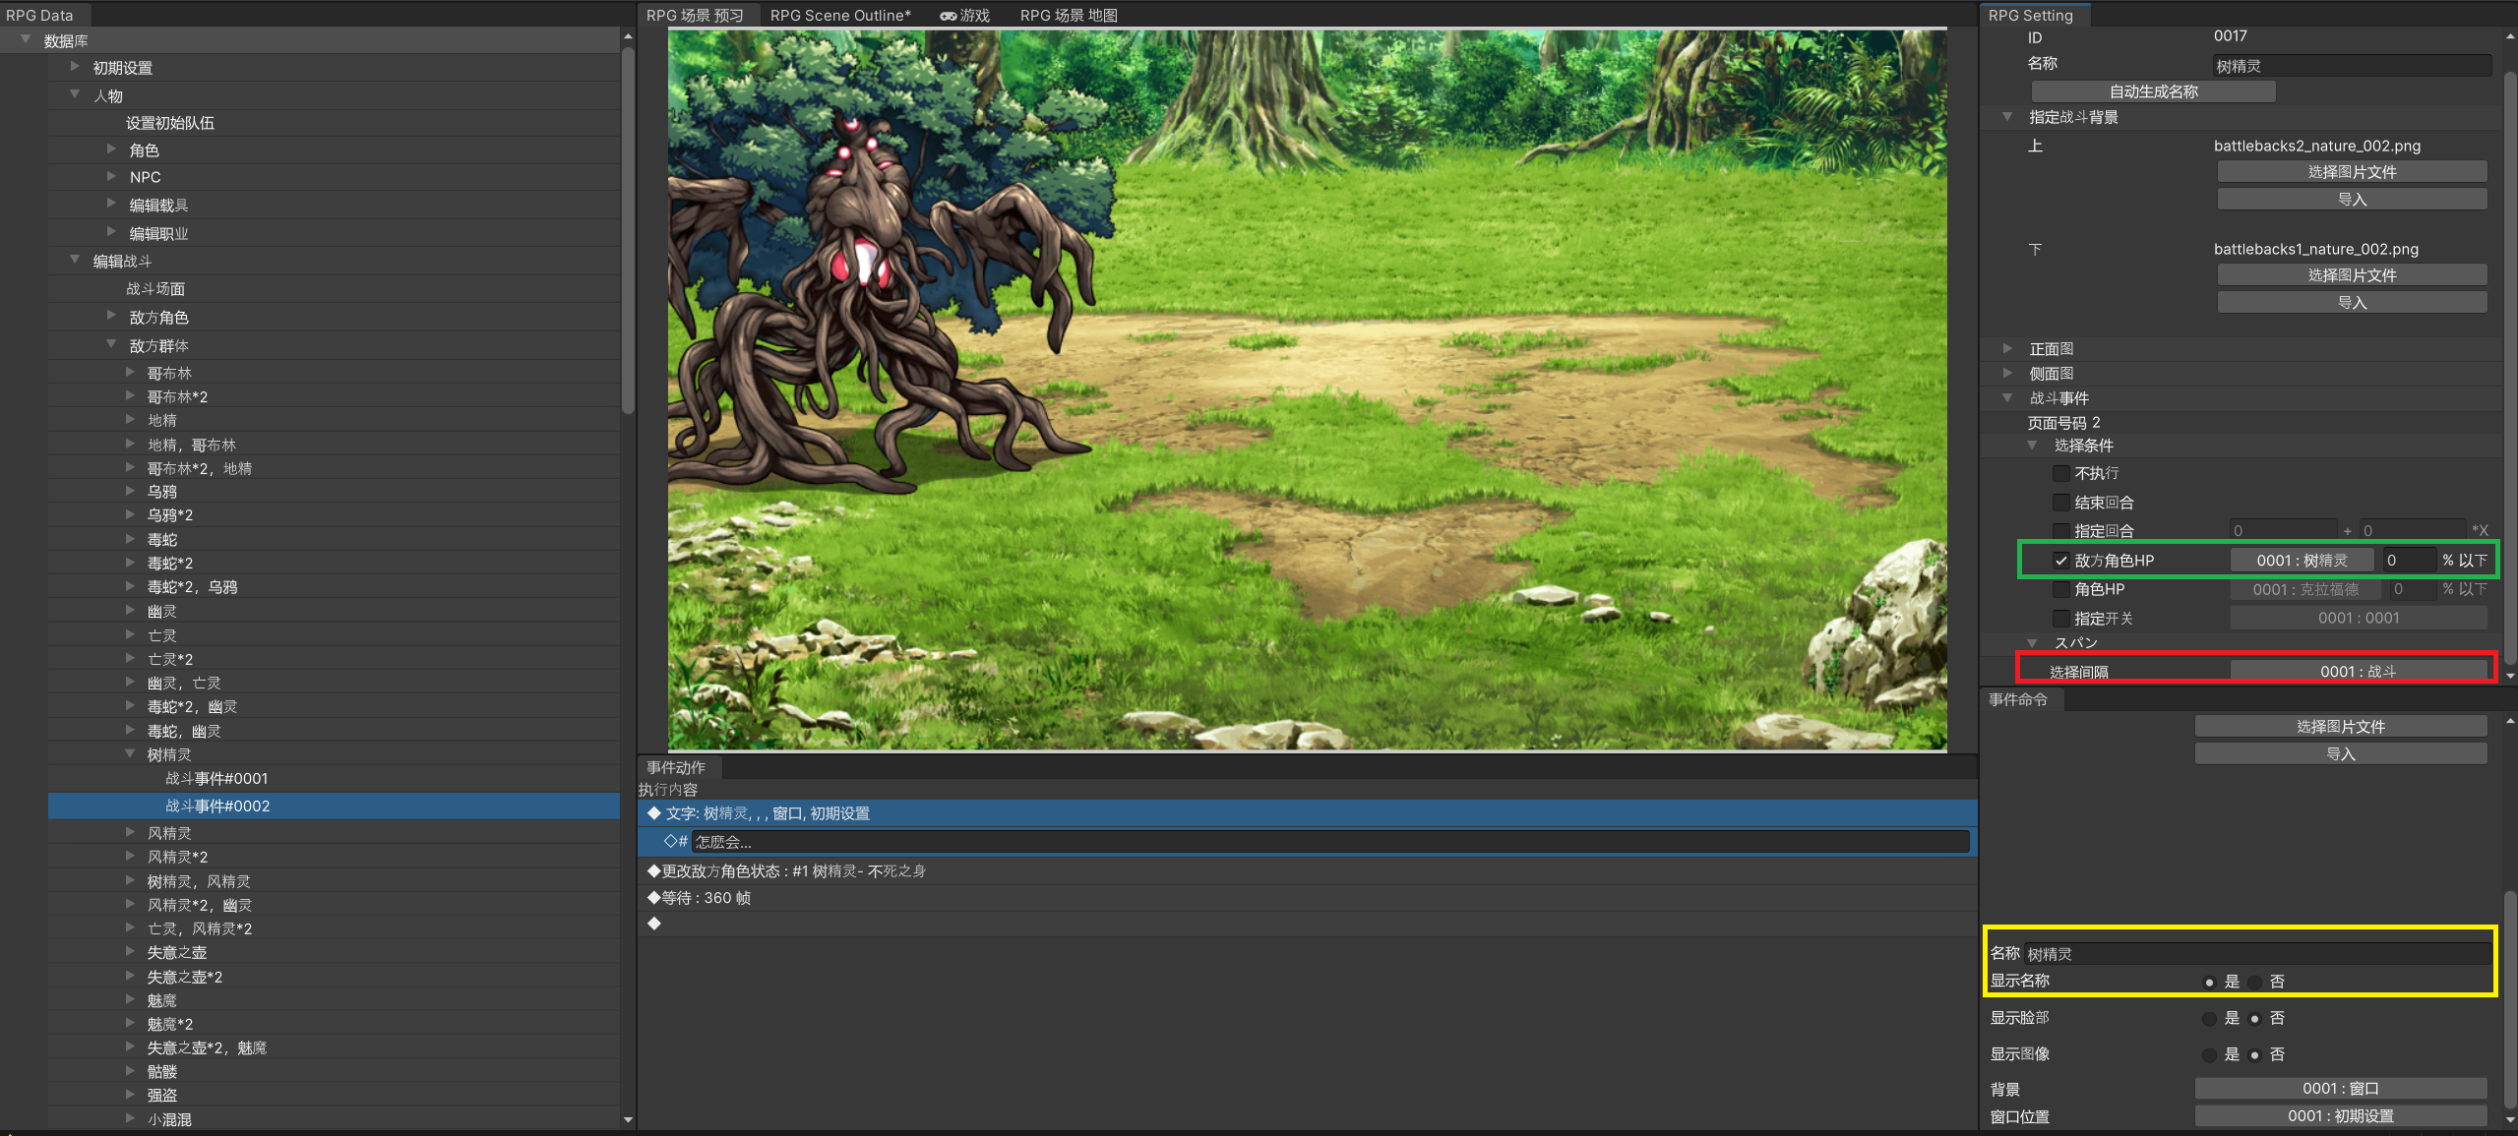This screenshot has width=2518, height=1136.
Task: Enable the 不执行 checkbox
Action: coord(2060,474)
